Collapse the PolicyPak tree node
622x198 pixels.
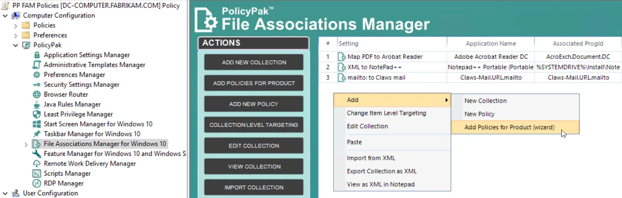click(16, 45)
